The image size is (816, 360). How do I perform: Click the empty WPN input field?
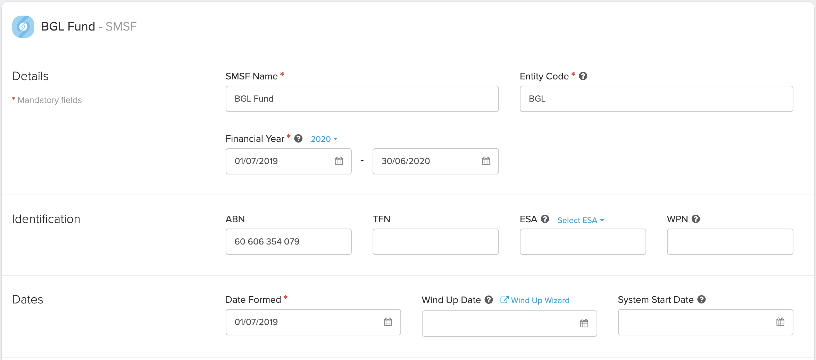(x=730, y=242)
